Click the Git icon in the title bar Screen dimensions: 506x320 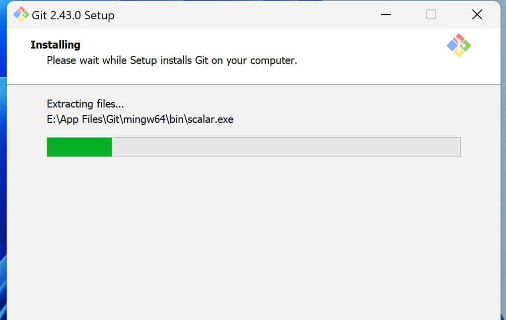(x=21, y=14)
